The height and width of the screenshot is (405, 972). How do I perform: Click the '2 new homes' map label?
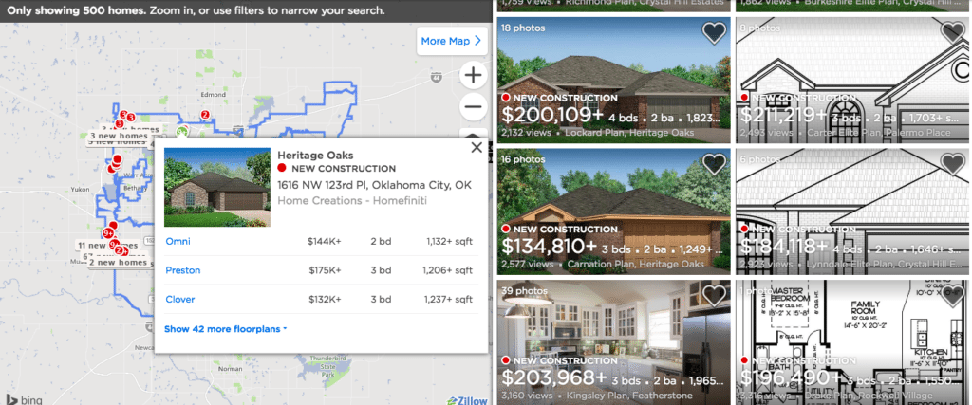coord(117,262)
